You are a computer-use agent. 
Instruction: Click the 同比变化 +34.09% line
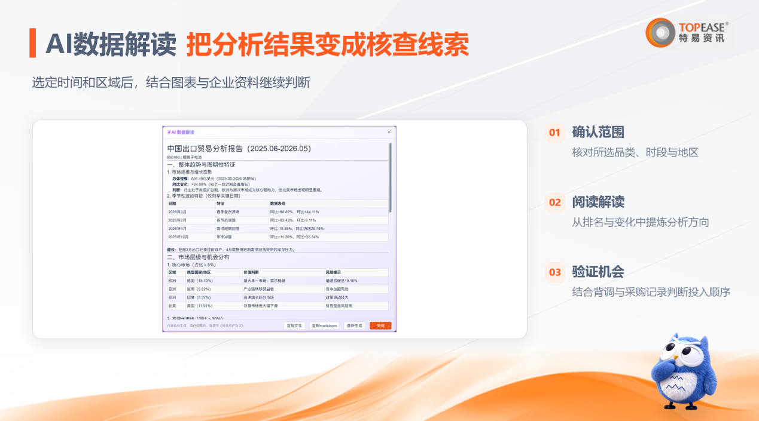tap(211, 184)
